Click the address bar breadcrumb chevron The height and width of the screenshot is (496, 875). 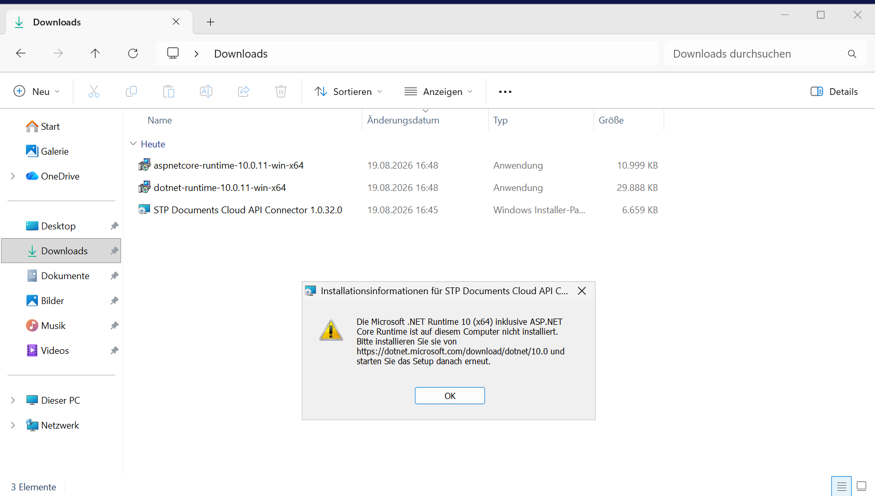pyautogui.click(x=196, y=54)
